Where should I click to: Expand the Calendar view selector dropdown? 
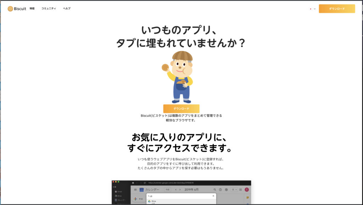(x=234, y=190)
